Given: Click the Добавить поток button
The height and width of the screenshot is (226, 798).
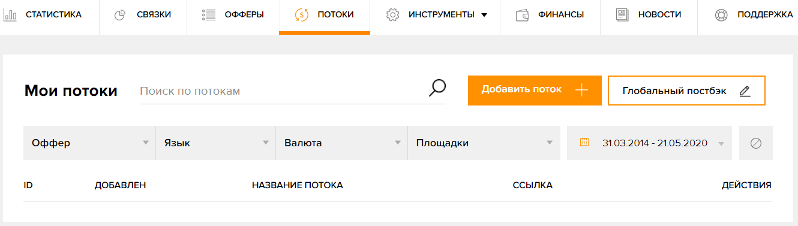Looking at the screenshot, I should (x=535, y=91).
